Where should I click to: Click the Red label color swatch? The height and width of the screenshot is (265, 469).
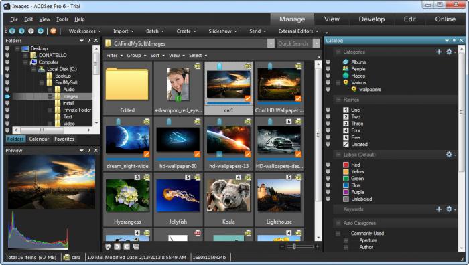coord(346,165)
